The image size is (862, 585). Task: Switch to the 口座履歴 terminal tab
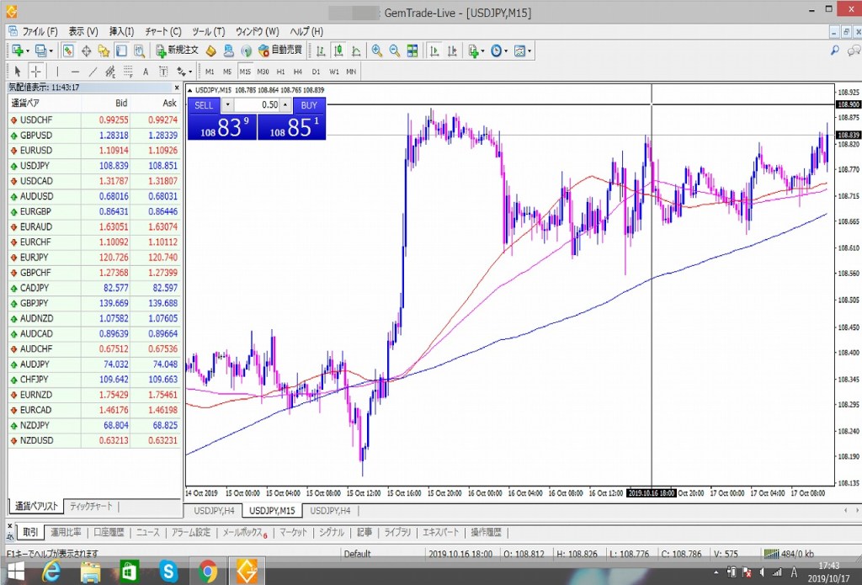(109, 533)
